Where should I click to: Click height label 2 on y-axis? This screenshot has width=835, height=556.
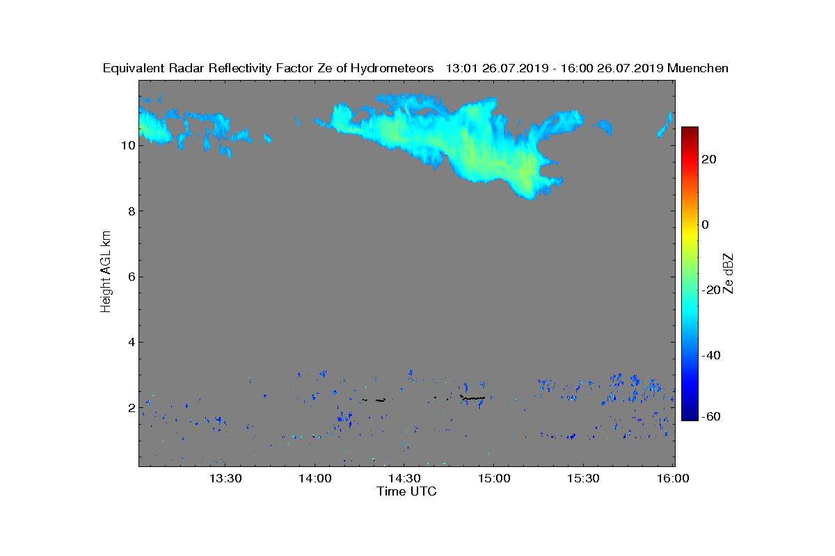[x=131, y=407]
